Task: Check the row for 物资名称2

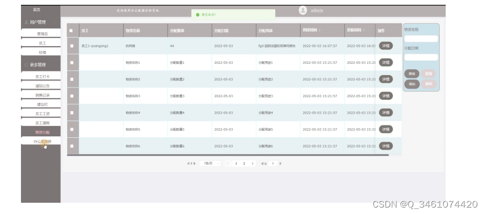Action: (x=72, y=79)
